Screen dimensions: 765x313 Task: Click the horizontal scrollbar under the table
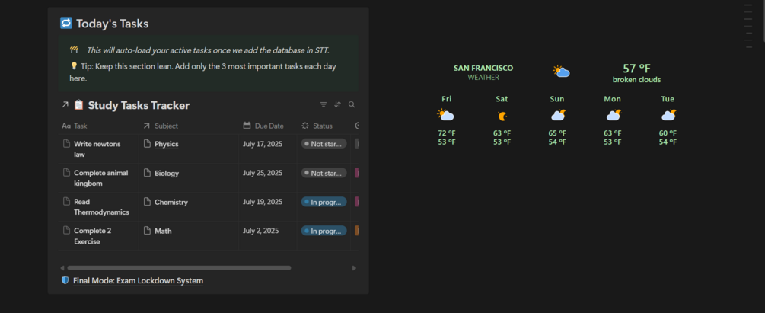tap(179, 268)
